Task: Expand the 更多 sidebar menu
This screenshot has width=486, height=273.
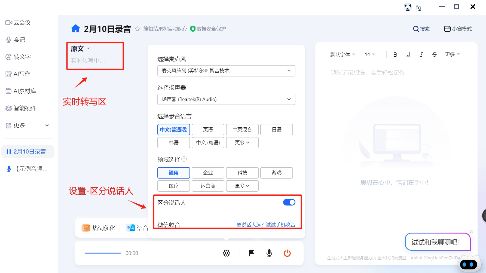Action: click(x=27, y=125)
